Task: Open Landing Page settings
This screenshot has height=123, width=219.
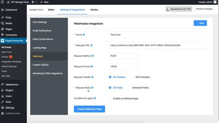Action: pos(49,48)
